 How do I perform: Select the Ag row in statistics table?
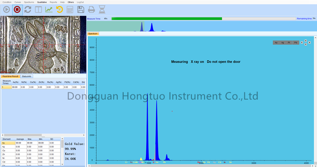point(31,147)
